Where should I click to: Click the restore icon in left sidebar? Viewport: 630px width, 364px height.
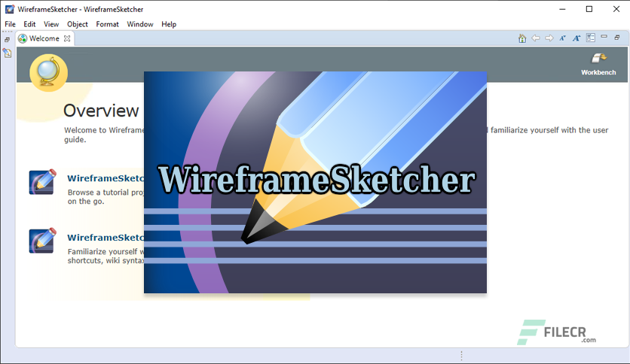8,40
